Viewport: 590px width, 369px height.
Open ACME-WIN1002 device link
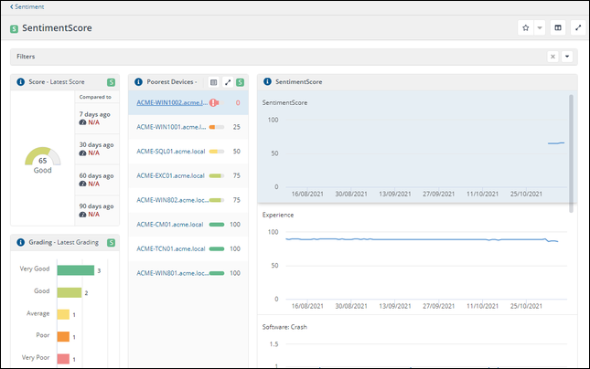(172, 102)
